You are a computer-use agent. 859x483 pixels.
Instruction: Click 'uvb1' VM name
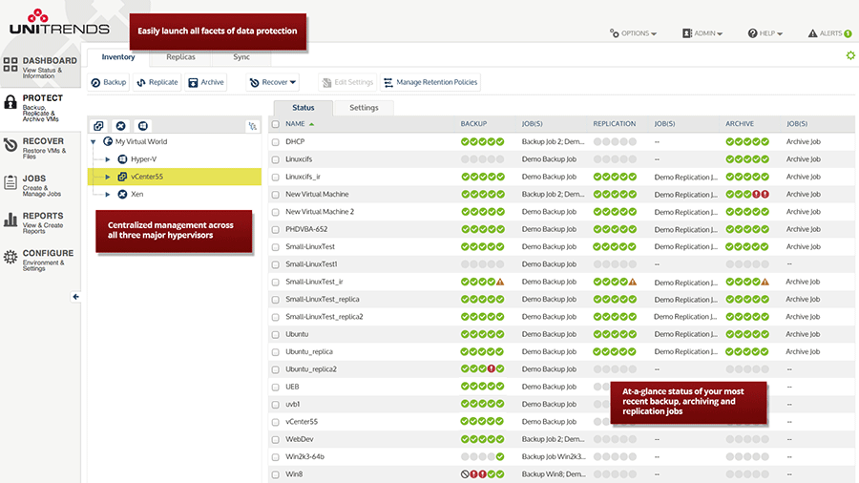coord(293,405)
